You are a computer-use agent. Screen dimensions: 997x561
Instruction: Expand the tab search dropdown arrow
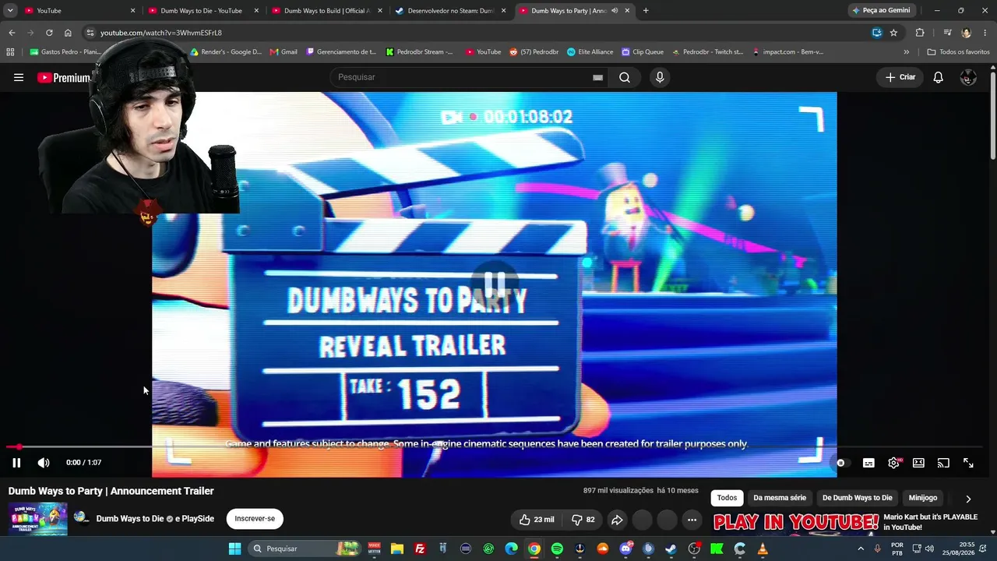coord(10,11)
